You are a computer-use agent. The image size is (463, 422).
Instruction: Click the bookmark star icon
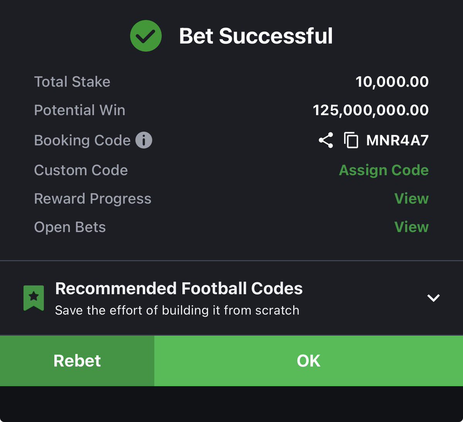(x=34, y=298)
